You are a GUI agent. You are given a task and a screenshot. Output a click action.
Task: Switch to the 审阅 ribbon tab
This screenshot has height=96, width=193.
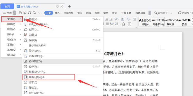pos(88,13)
